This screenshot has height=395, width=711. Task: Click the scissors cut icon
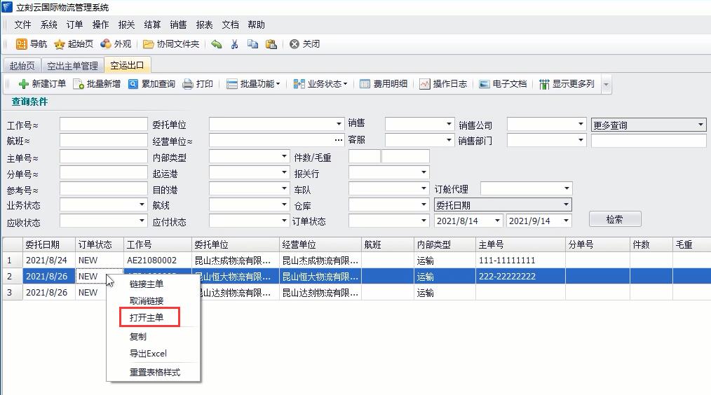pyautogui.click(x=234, y=44)
